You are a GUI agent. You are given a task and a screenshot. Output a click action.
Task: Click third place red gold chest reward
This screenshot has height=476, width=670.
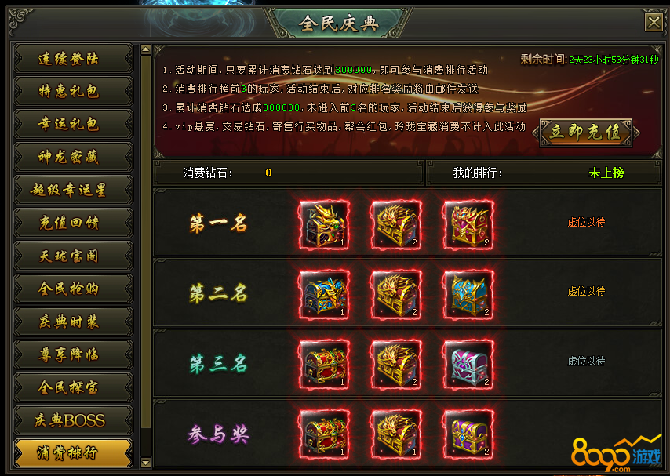(324, 365)
